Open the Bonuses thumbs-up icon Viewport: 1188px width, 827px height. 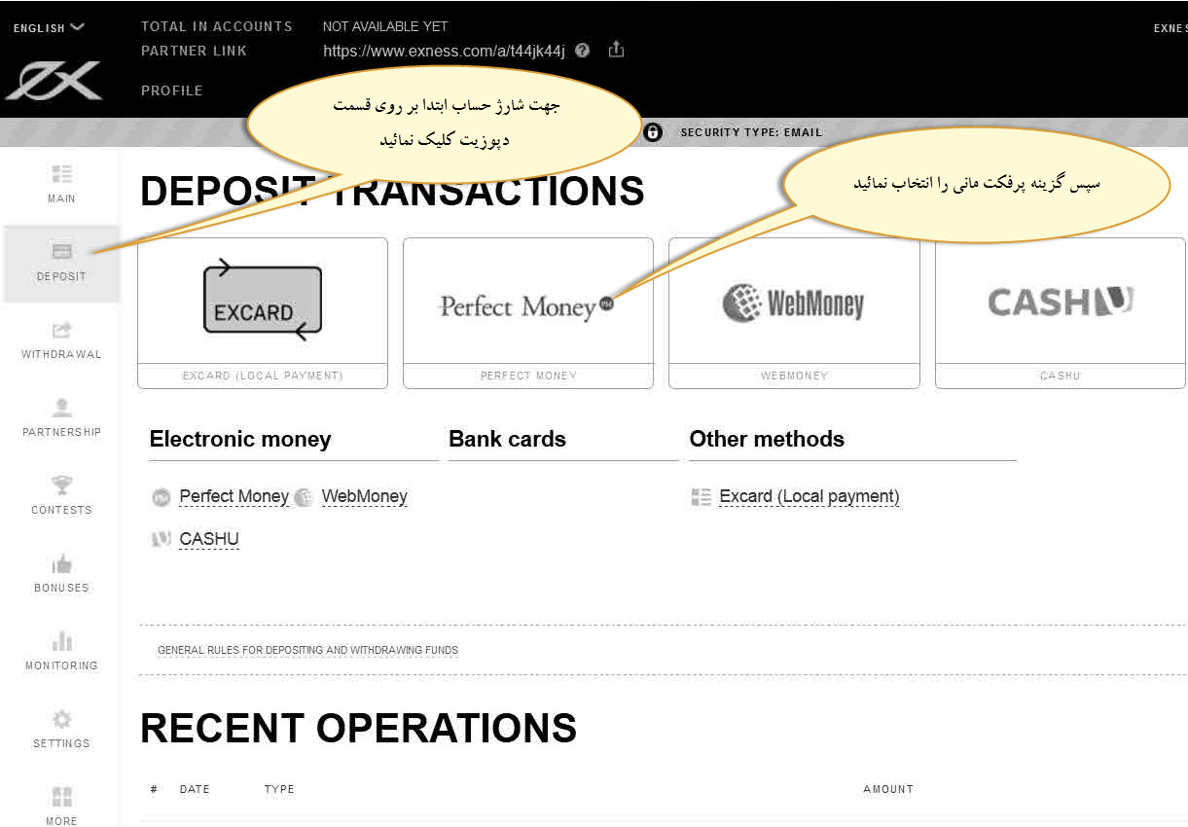pos(61,563)
